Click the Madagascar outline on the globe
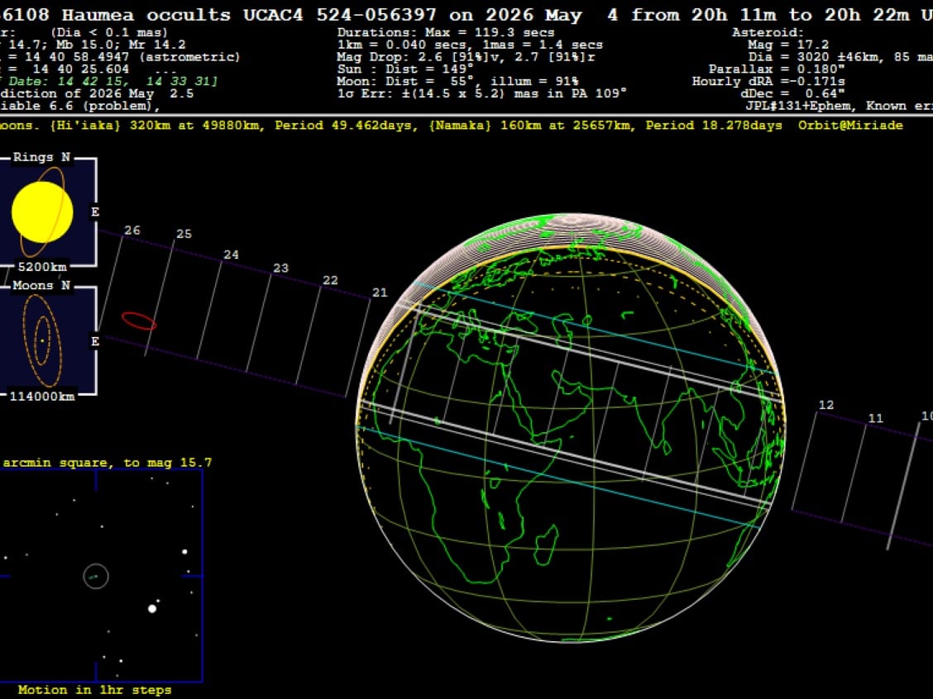The image size is (933, 699). 546,544
